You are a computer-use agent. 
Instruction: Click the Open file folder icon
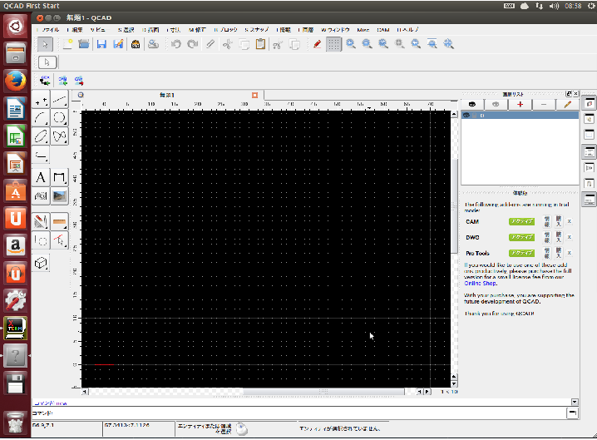click(84, 44)
